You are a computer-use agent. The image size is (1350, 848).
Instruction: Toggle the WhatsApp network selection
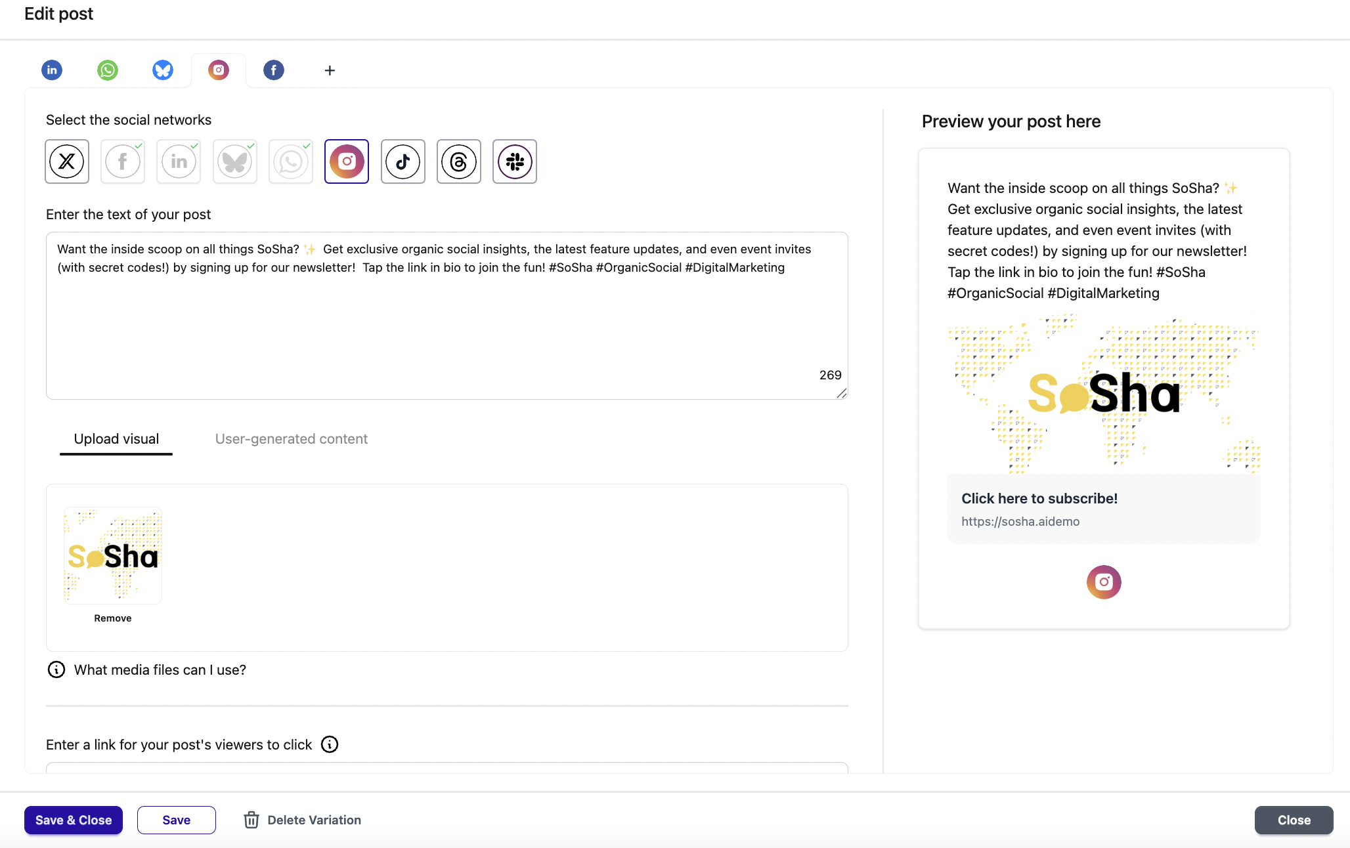tap(291, 161)
